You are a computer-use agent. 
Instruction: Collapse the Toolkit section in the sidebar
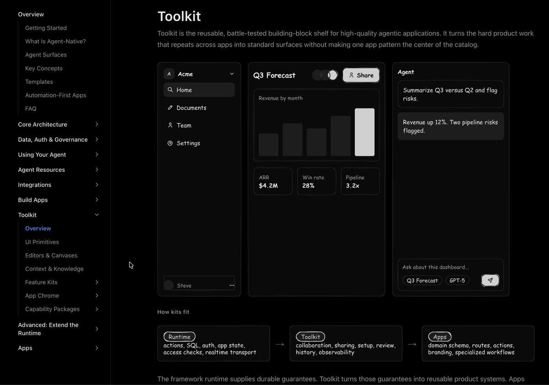coord(97,215)
